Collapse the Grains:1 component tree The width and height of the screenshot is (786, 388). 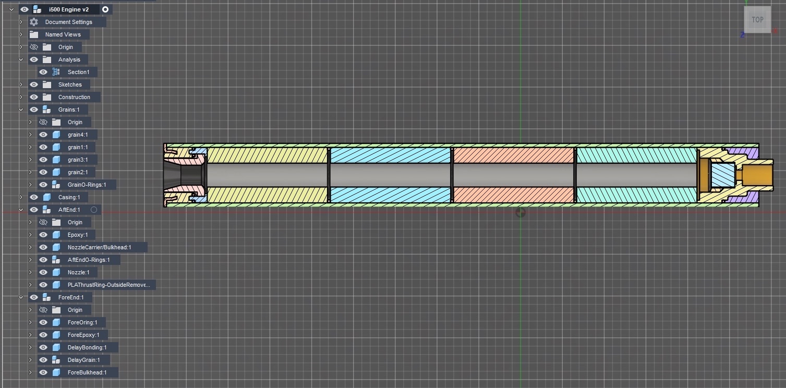coord(21,110)
